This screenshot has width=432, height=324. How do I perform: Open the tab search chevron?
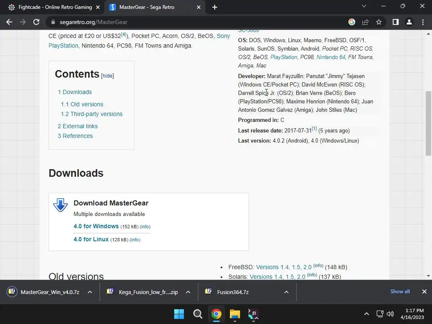point(364,6)
